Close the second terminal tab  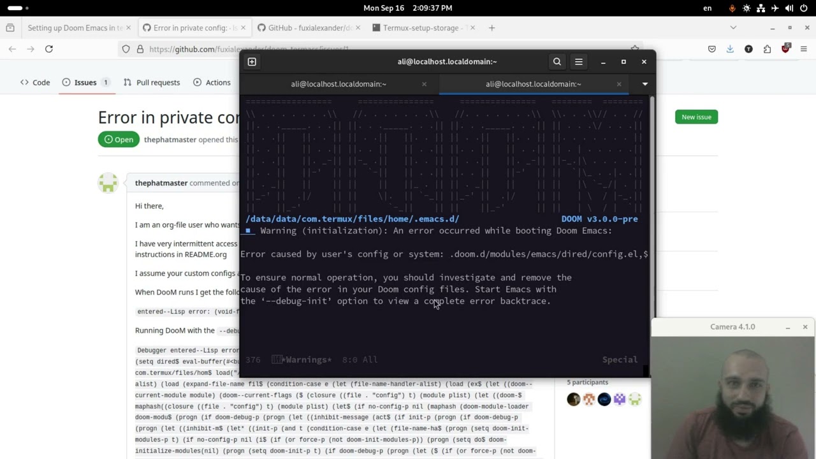coord(618,84)
